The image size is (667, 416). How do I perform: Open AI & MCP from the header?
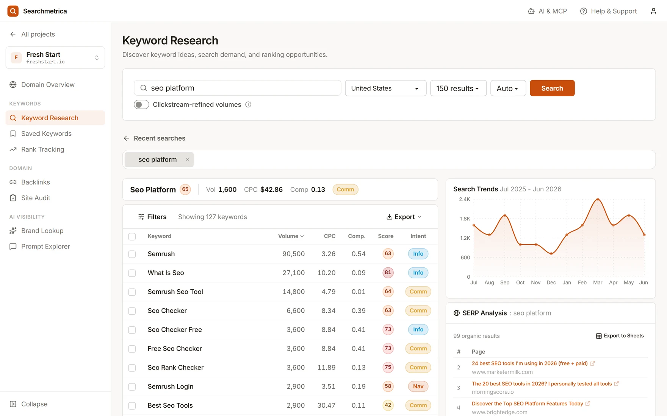click(x=547, y=11)
